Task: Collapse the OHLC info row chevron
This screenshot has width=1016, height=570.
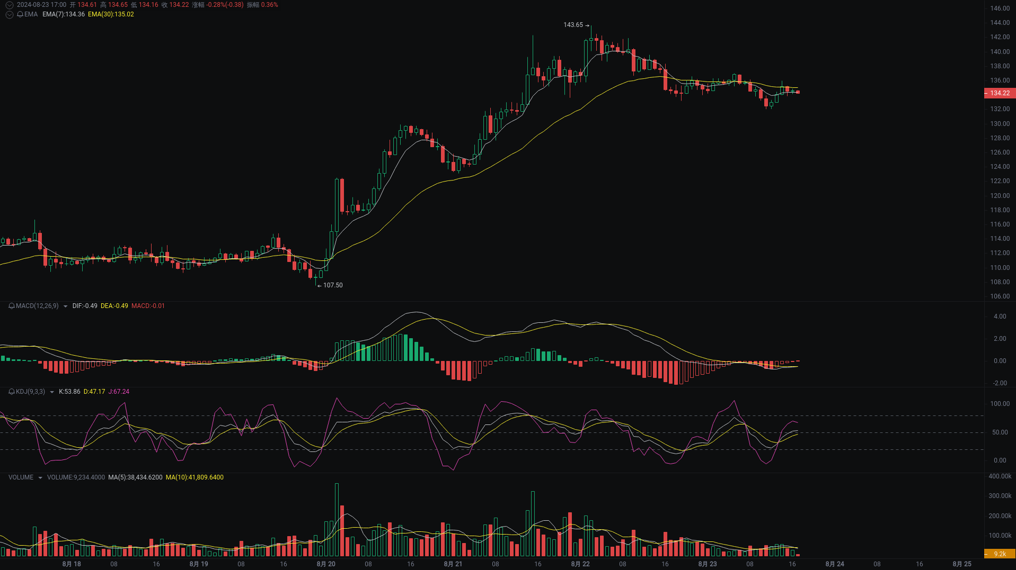Action: pyautogui.click(x=9, y=5)
